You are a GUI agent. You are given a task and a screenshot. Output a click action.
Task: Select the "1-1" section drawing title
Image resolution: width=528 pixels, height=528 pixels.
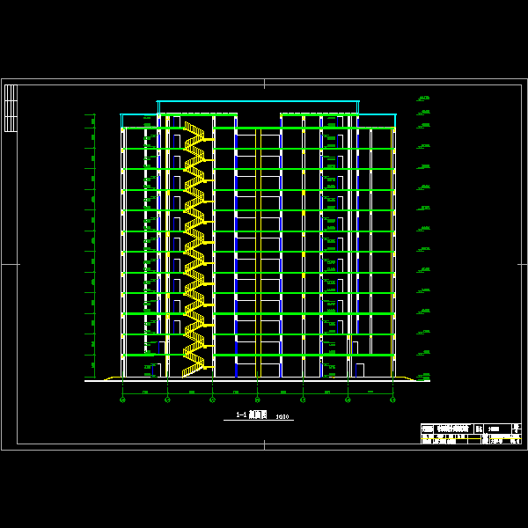(x=251, y=414)
